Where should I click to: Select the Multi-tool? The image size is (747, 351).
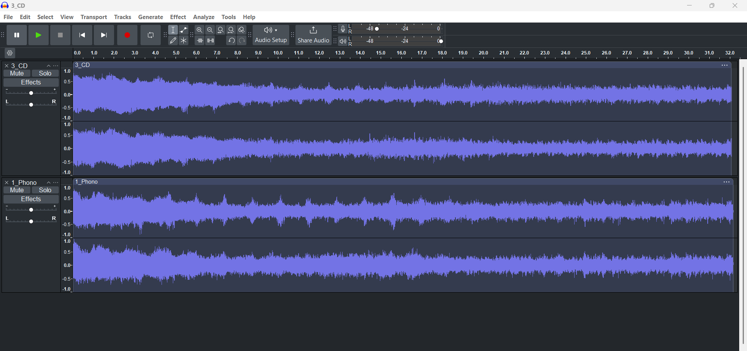[184, 40]
